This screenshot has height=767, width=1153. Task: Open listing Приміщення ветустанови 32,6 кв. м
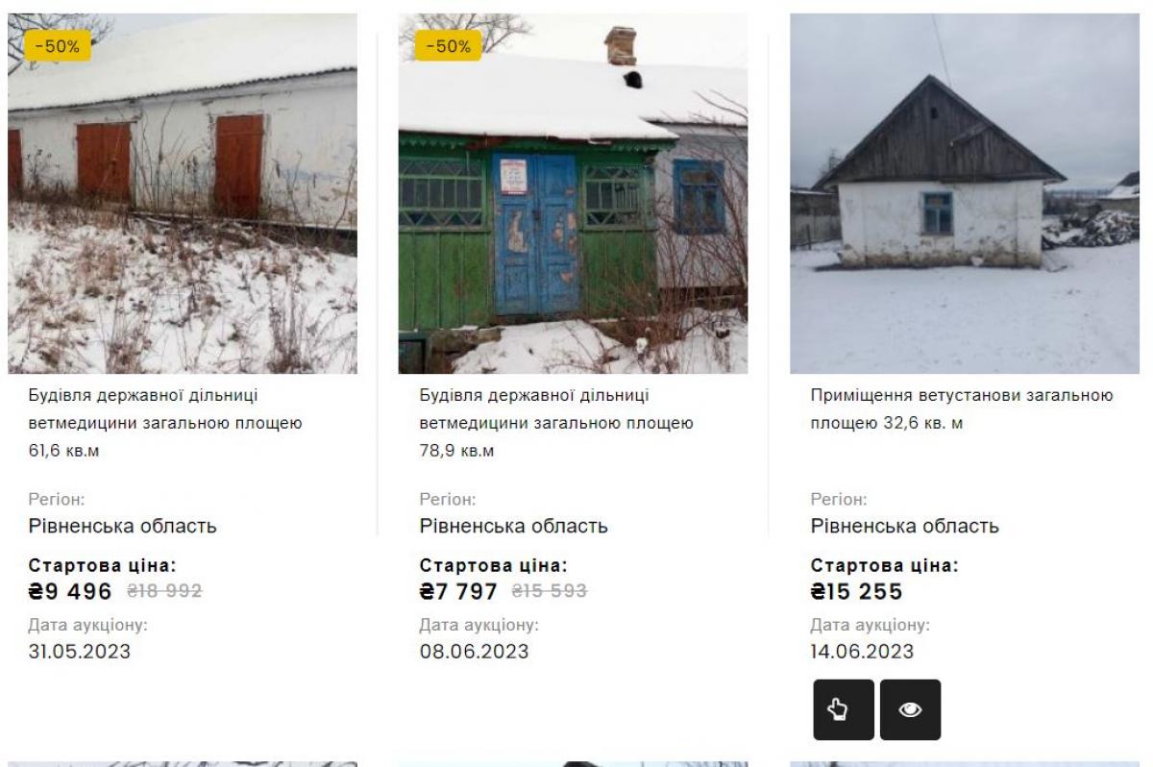[x=962, y=409]
